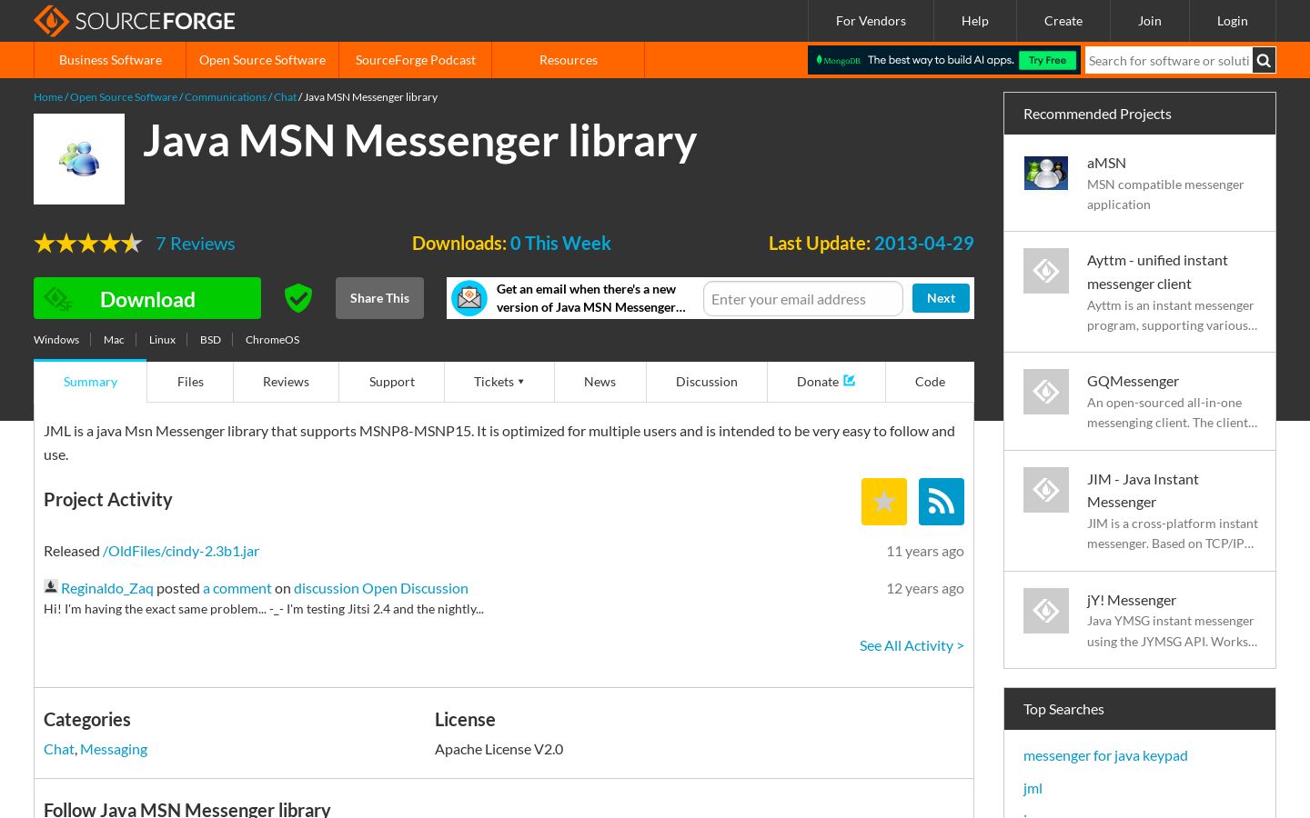This screenshot has width=1310, height=818.
Task: Click the Open Source Software breadcrumb link
Action: coord(124,97)
